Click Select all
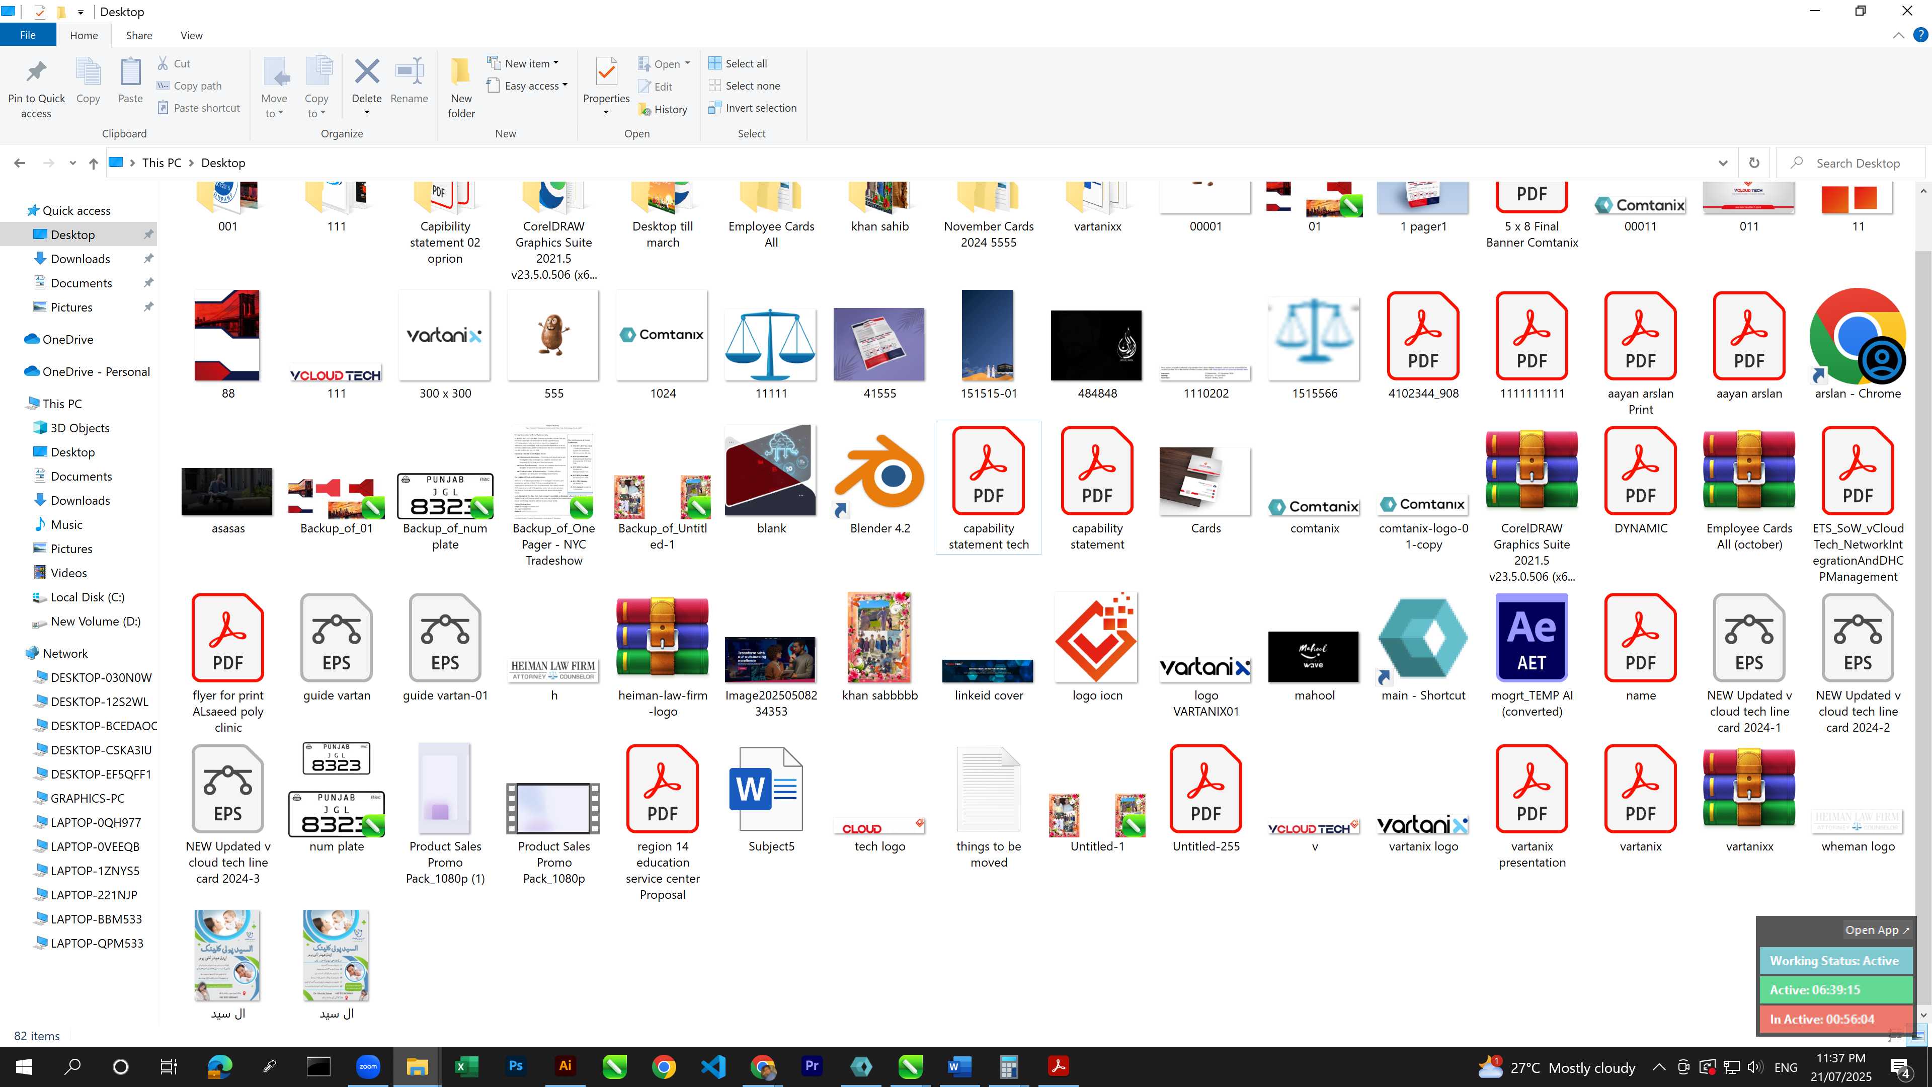This screenshot has height=1087, width=1932. (x=737, y=63)
